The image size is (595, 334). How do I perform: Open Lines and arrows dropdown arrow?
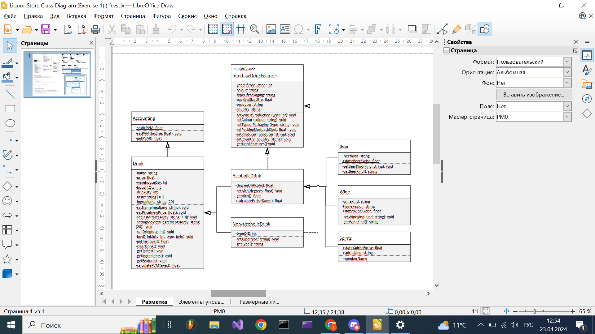tap(17, 141)
